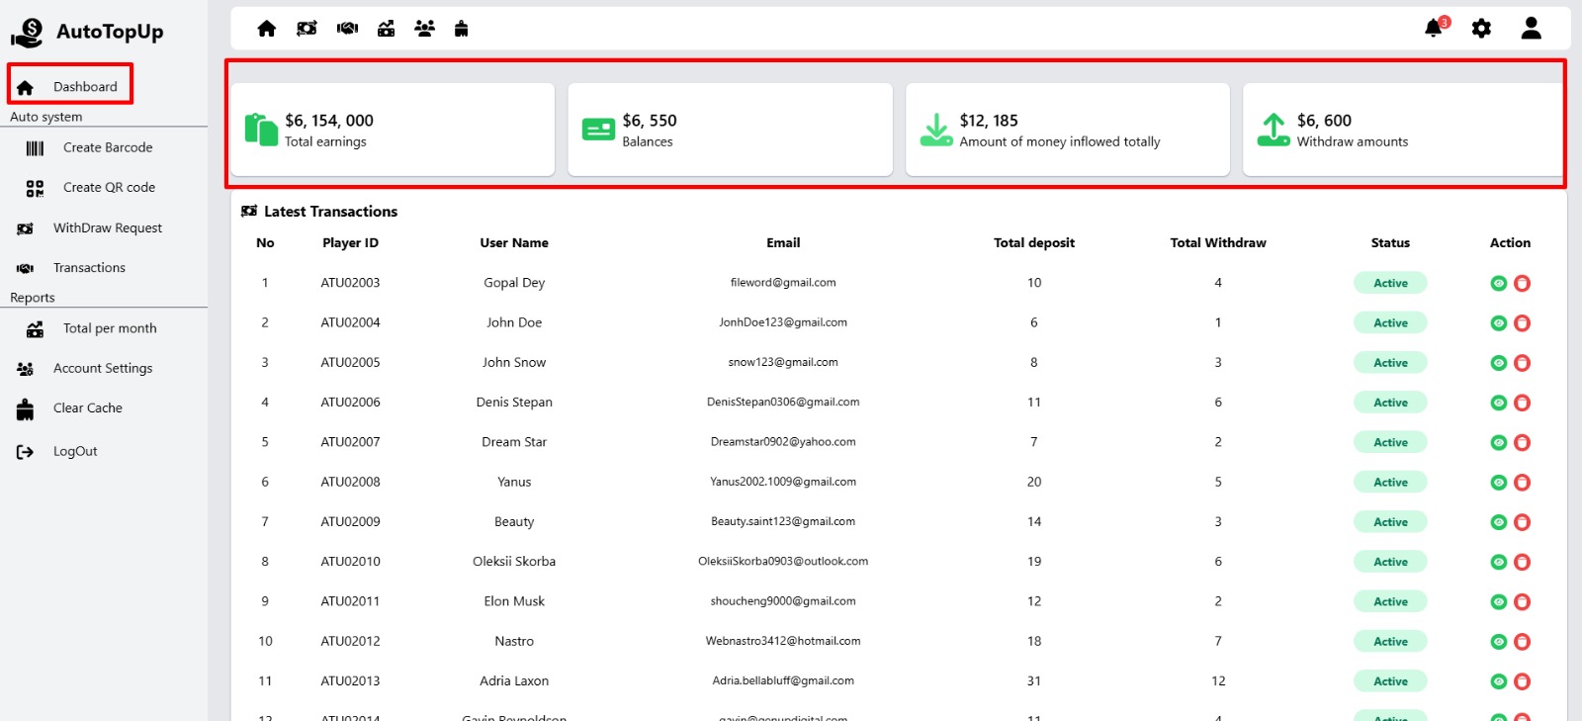
Task: Open Create QR code page
Action: tap(109, 188)
